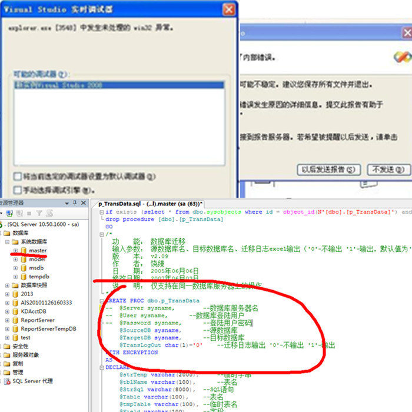Click the '@SourceDB sysname,' parameter line
Screen dimensions: 412x412
150,330
